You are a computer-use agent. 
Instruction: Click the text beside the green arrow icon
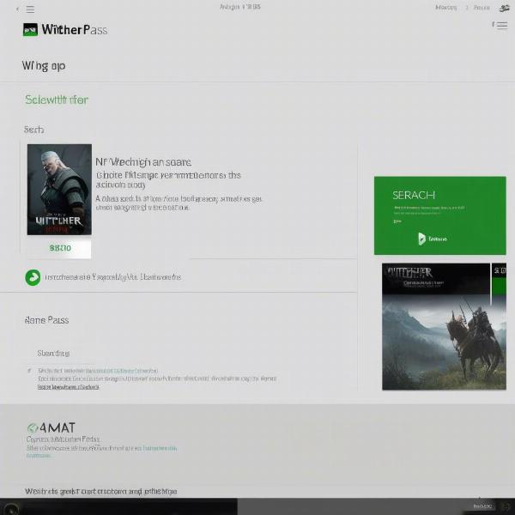tap(113, 277)
